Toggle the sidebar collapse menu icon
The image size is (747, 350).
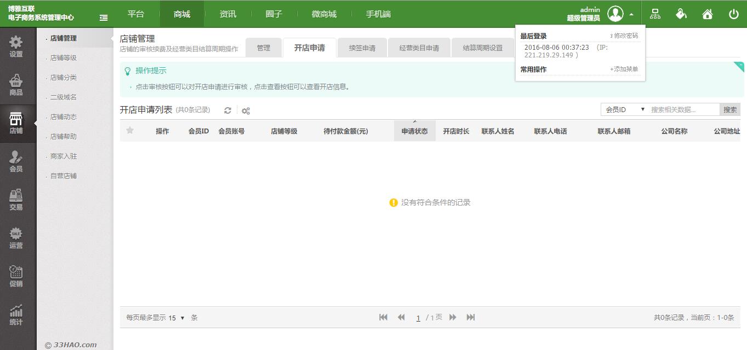(104, 17)
